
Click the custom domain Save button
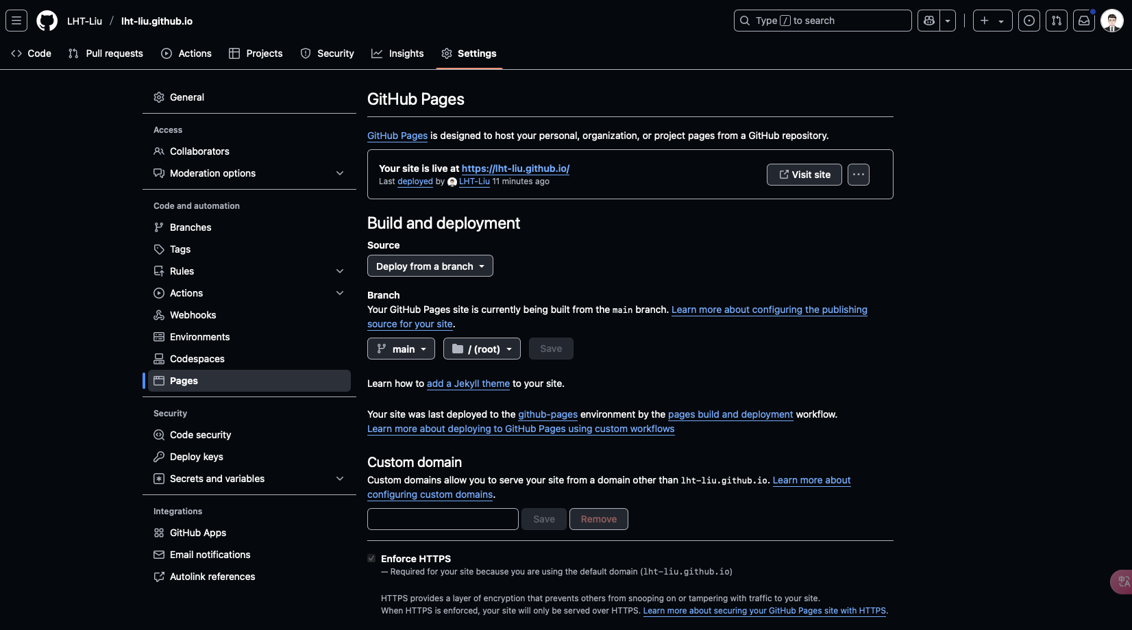(544, 519)
